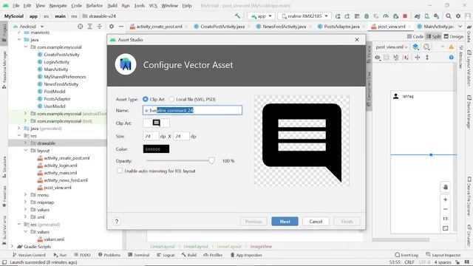The width and height of the screenshot is (473, 266).
Task: Click the asset Name input field
Action: [192, 110]
